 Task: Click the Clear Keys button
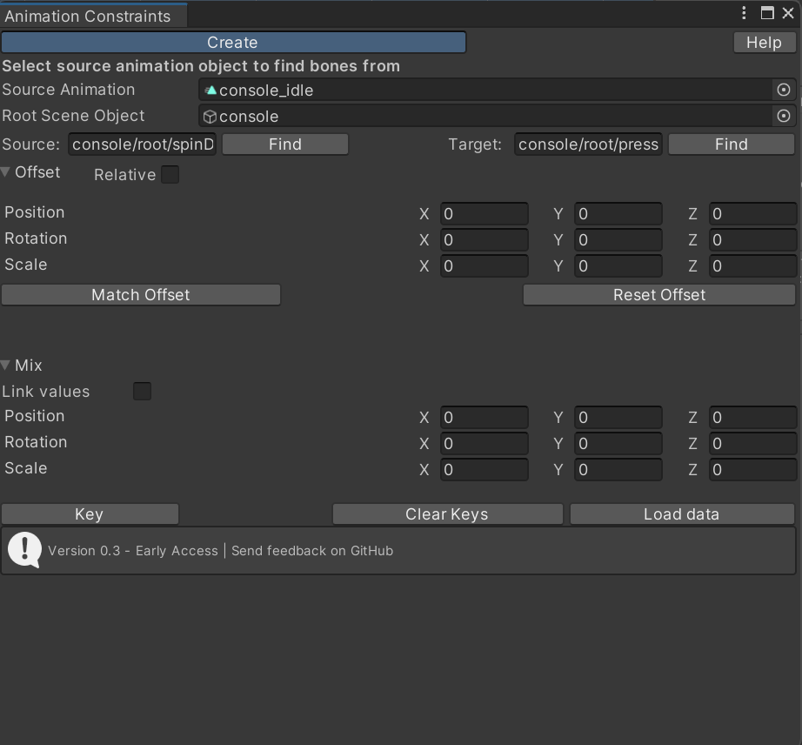coord(448,513)
